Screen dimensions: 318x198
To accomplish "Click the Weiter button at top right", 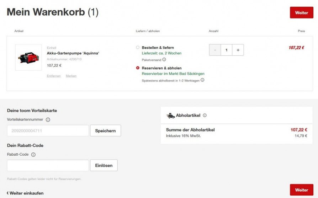I will tap(302, 12).
